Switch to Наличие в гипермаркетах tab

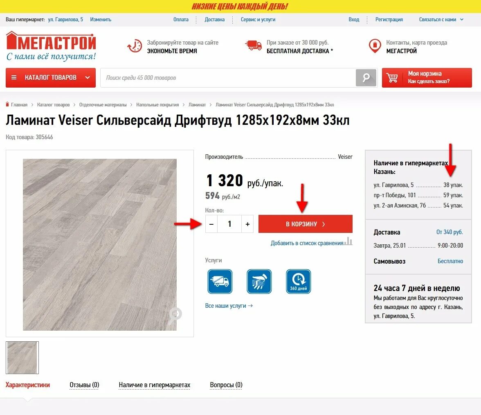pos(155,385)
